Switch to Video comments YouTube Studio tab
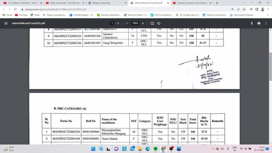This screenshot has height=153, width=272. pos(65,3)
